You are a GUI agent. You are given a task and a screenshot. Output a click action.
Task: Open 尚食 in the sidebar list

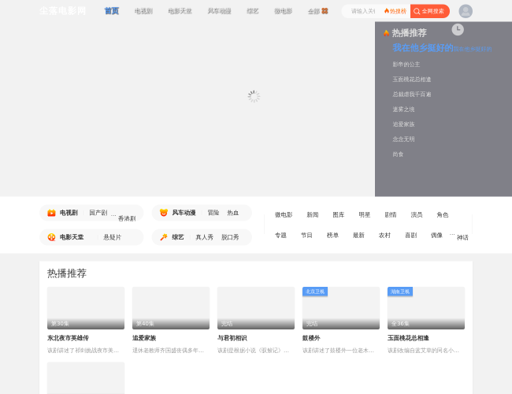tap(398, 154)
